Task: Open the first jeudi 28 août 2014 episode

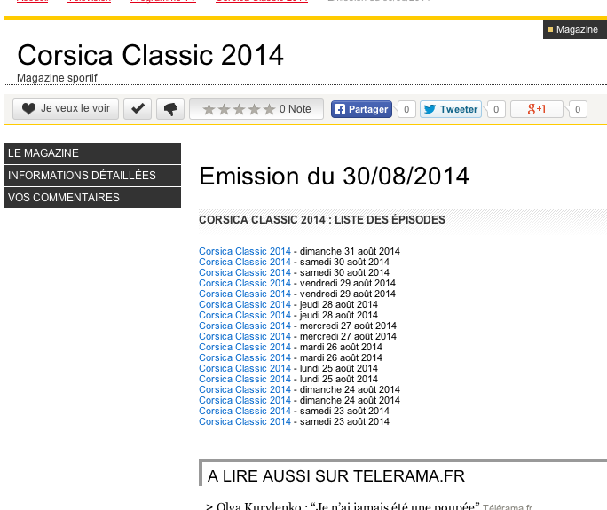Action: pyautogui.click(x=245, y=304)
